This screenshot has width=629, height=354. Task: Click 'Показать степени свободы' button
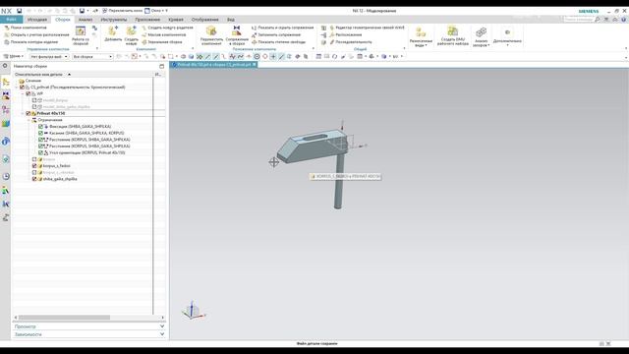[x=278, y=42]
